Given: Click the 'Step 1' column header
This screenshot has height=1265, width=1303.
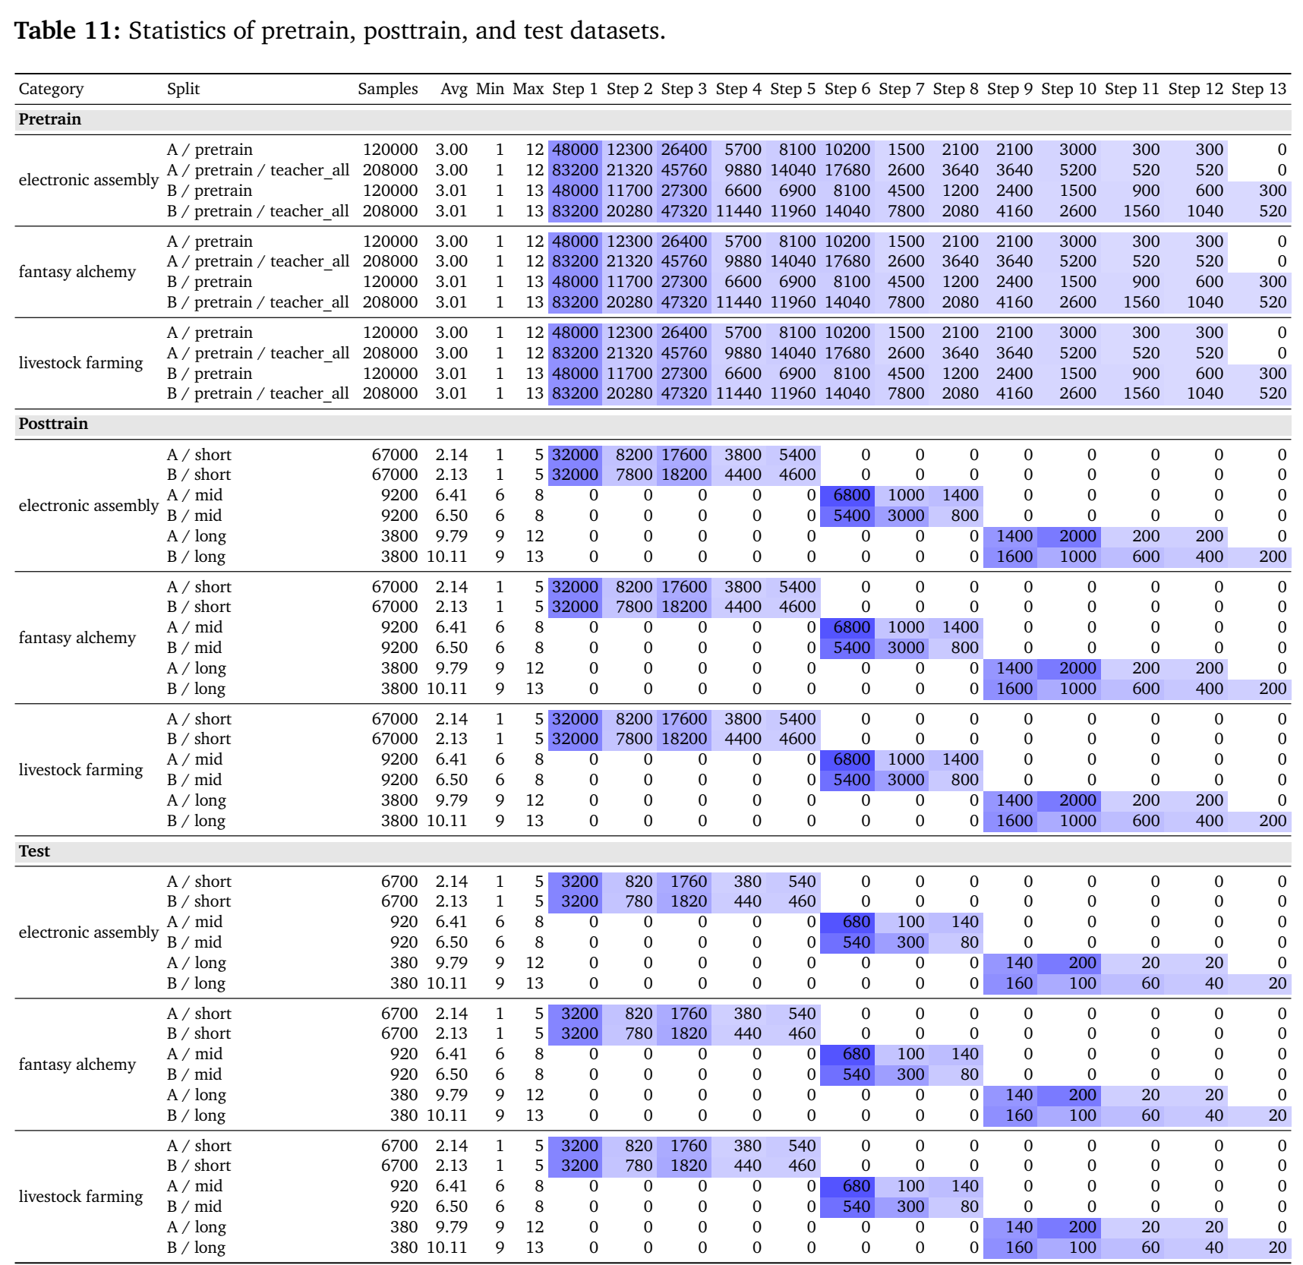Looking at the screenshot, I should tap(575, 89).
